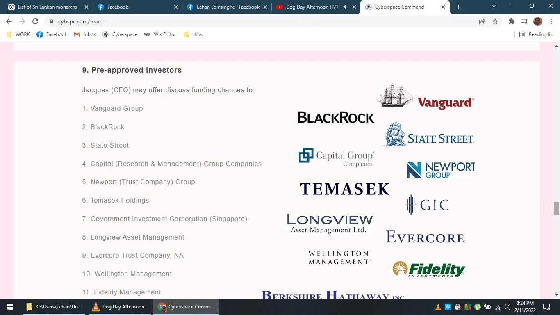Click the uTorrent tray icon
Image resolution: width=560 pixels, height=315 pixels.
click(478, 307)
